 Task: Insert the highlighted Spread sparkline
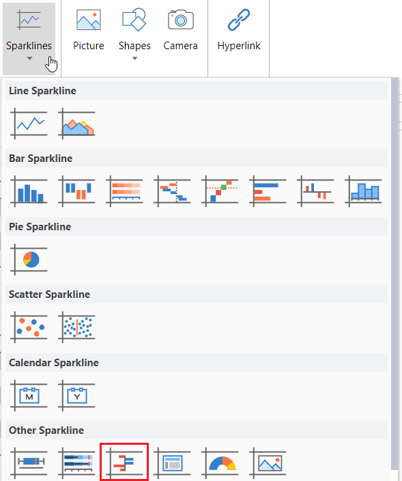[x=124, y=463]
